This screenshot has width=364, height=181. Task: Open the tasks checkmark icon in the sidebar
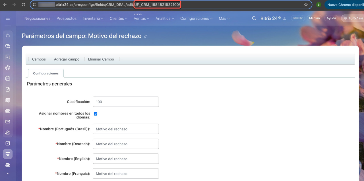pyautogui.click(x=8, y=143)
